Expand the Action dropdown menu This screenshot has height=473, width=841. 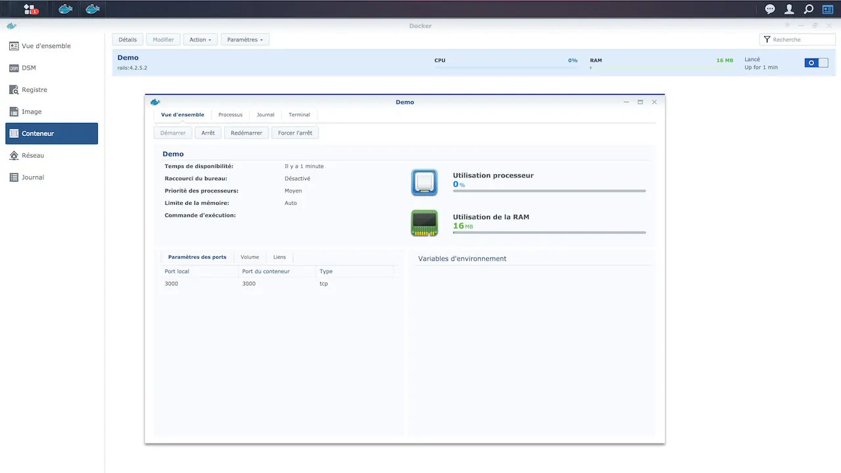(x=200, y=39)
